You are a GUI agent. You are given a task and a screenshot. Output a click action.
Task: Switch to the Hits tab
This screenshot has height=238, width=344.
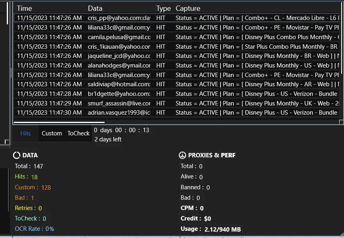tap(26, 133)
